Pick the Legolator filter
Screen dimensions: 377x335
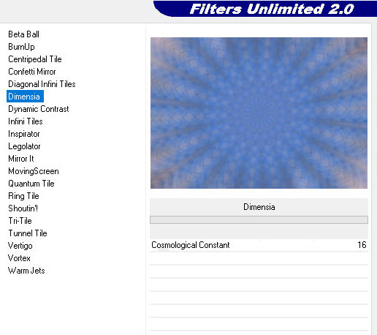click(x=24, y=146)
